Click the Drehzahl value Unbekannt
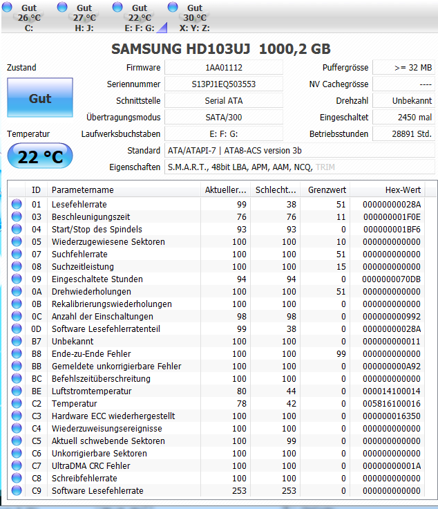 click(x=403, y=101)
